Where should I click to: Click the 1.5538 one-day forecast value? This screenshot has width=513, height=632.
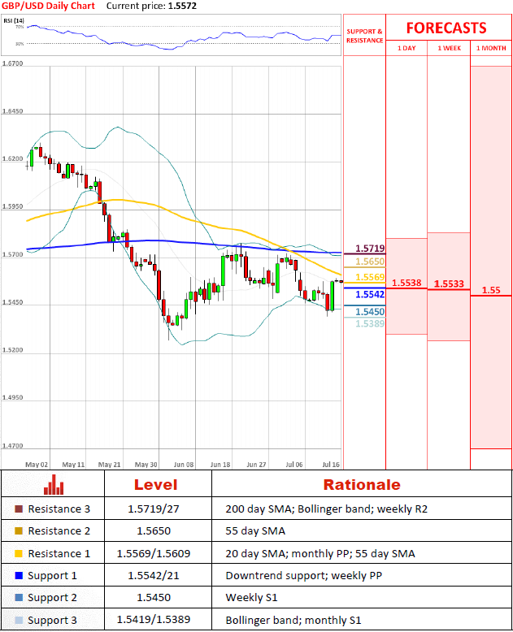coord(406,283)
